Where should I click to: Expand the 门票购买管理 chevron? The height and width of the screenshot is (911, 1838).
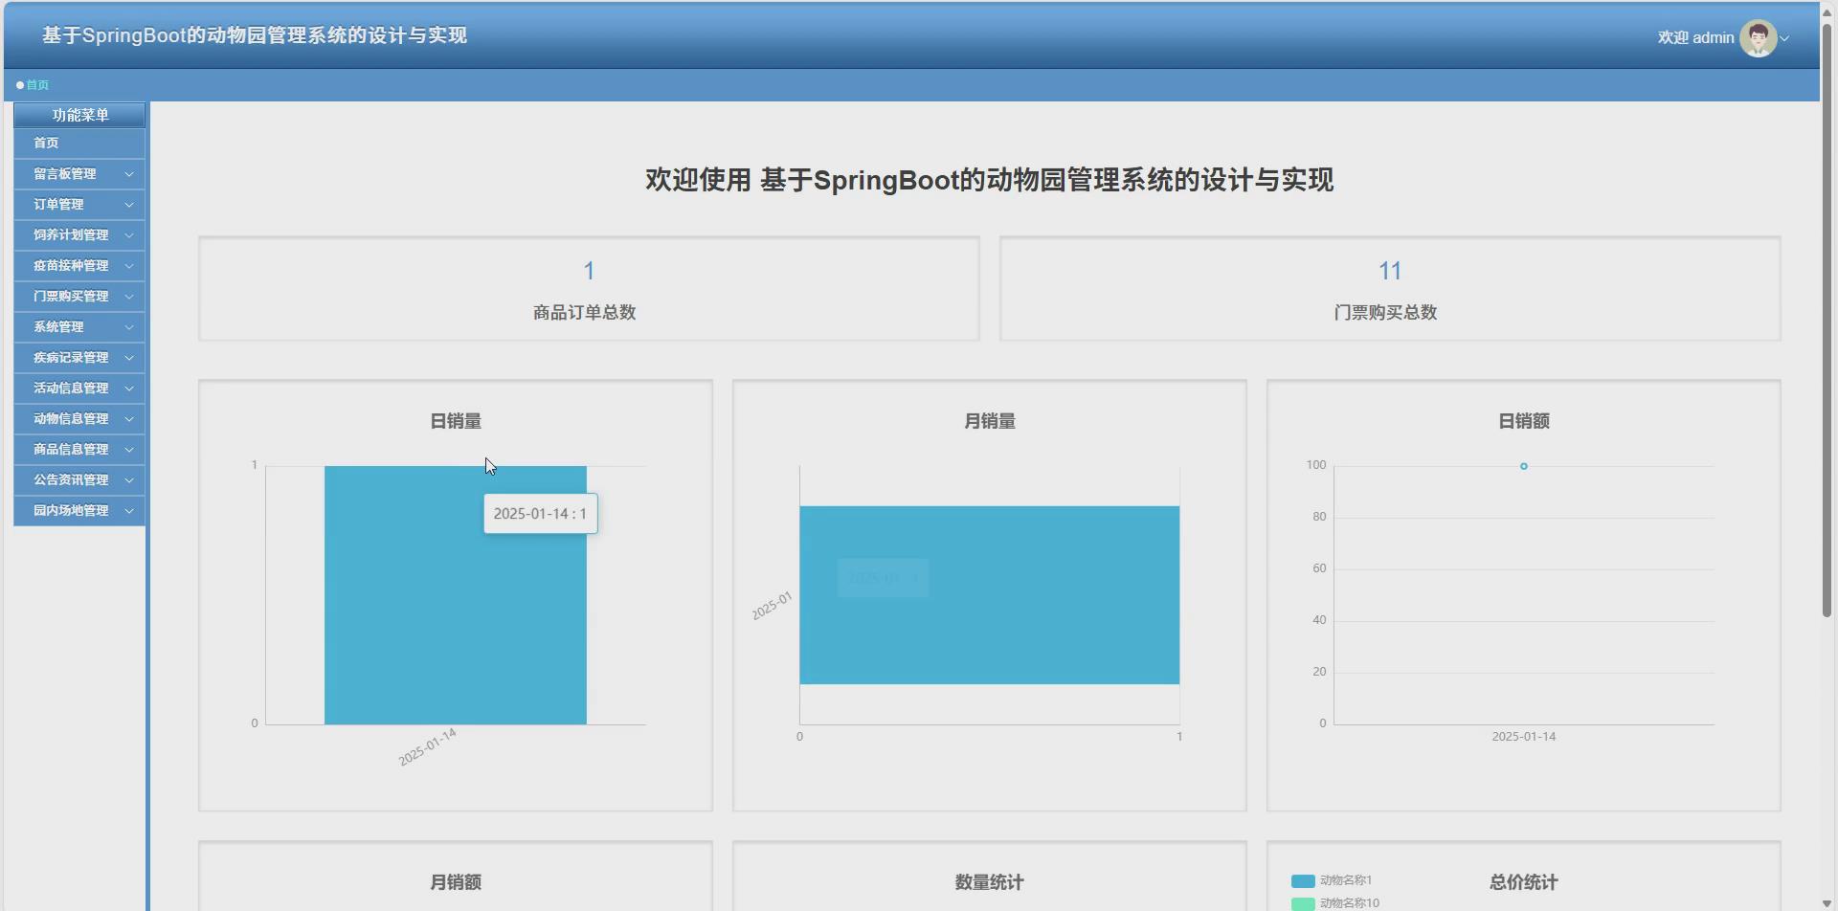click(129, 297)
